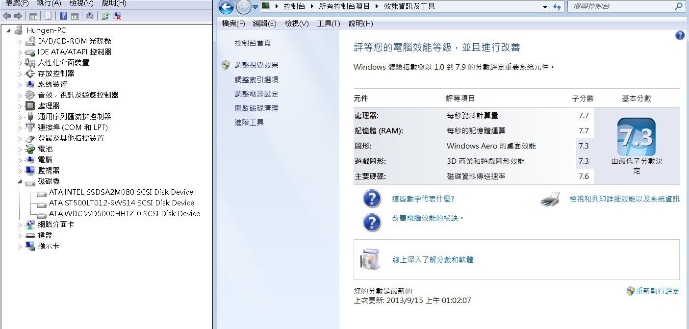Click the Back arrow in Device Manager toolbar
This screenshot has width=689, height=329.
coord(7,16)
